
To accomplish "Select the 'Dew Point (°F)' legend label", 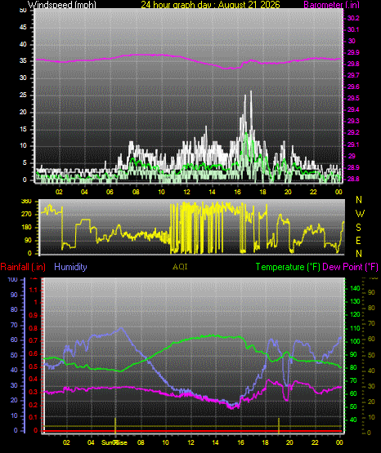I will pyautogui.click(x=350, y=267).
